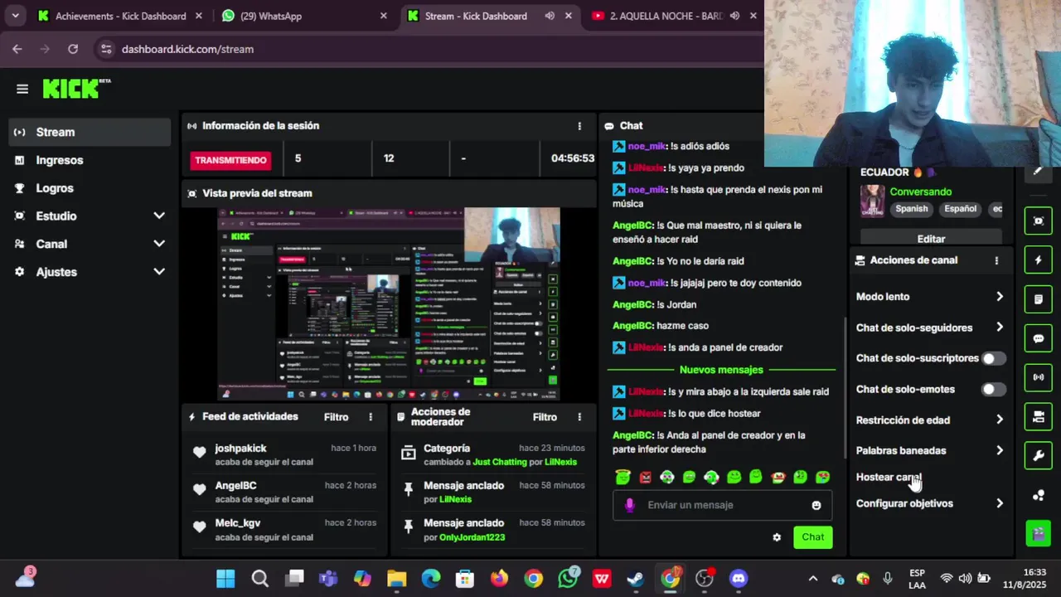This screenshot has height=597, width=1061.
Task: Click the browser address bar URL
Action: 187,49
